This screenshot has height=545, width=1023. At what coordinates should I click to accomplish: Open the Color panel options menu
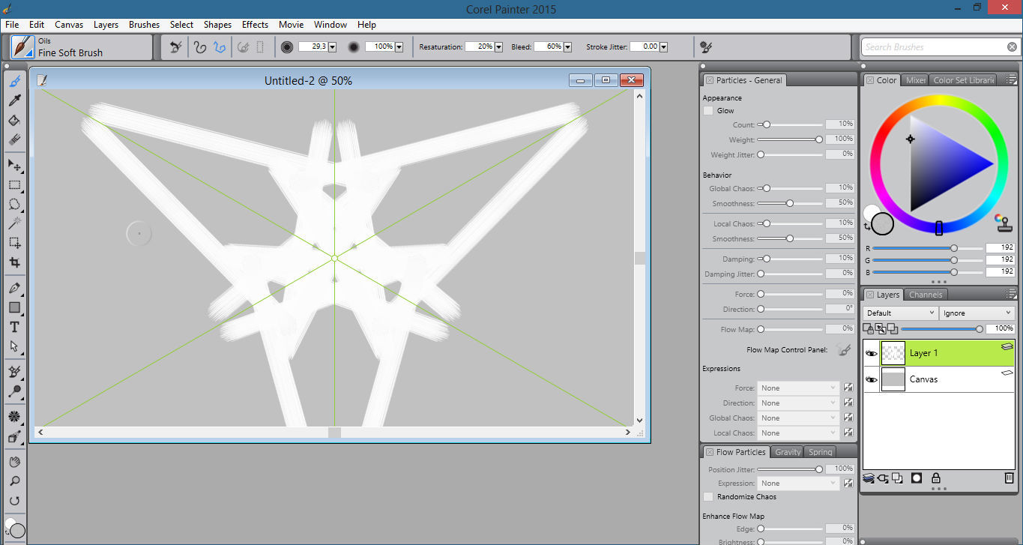click(x=1011, y=80)
